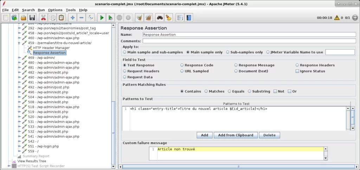This screenshot has width=360, height=170.
Task: Select Response Code field radio
Action: [x=182, y=65]
